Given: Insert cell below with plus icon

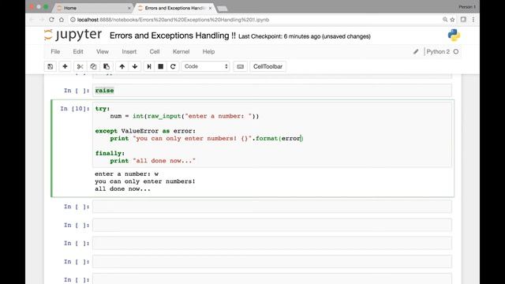Looking at the screenshot, I should [65, 66].
